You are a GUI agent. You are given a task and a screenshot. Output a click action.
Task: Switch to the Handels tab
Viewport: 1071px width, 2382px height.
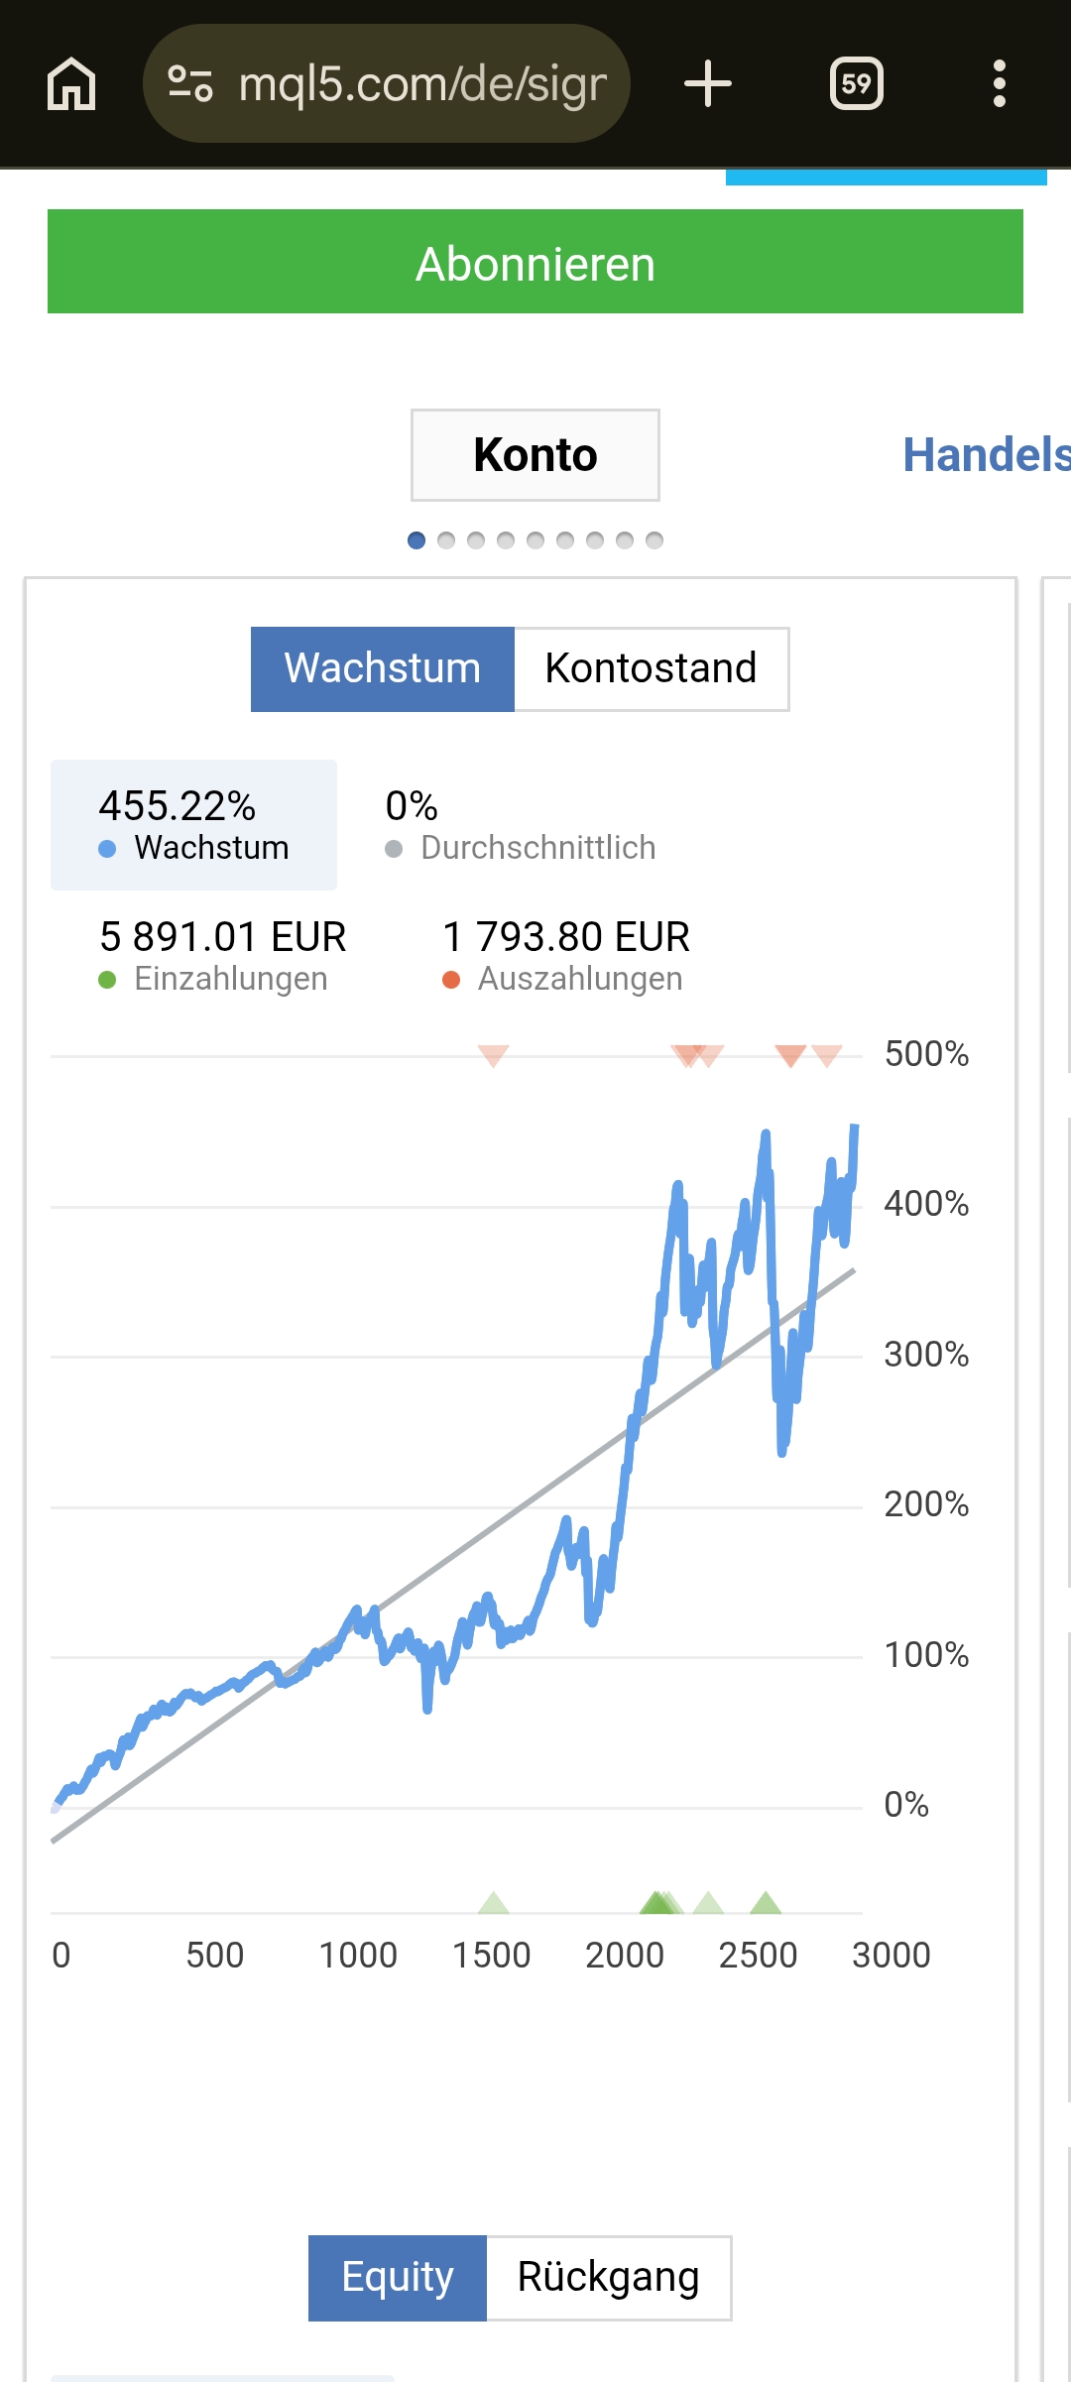pyautogui.click(x=986, y=455)
